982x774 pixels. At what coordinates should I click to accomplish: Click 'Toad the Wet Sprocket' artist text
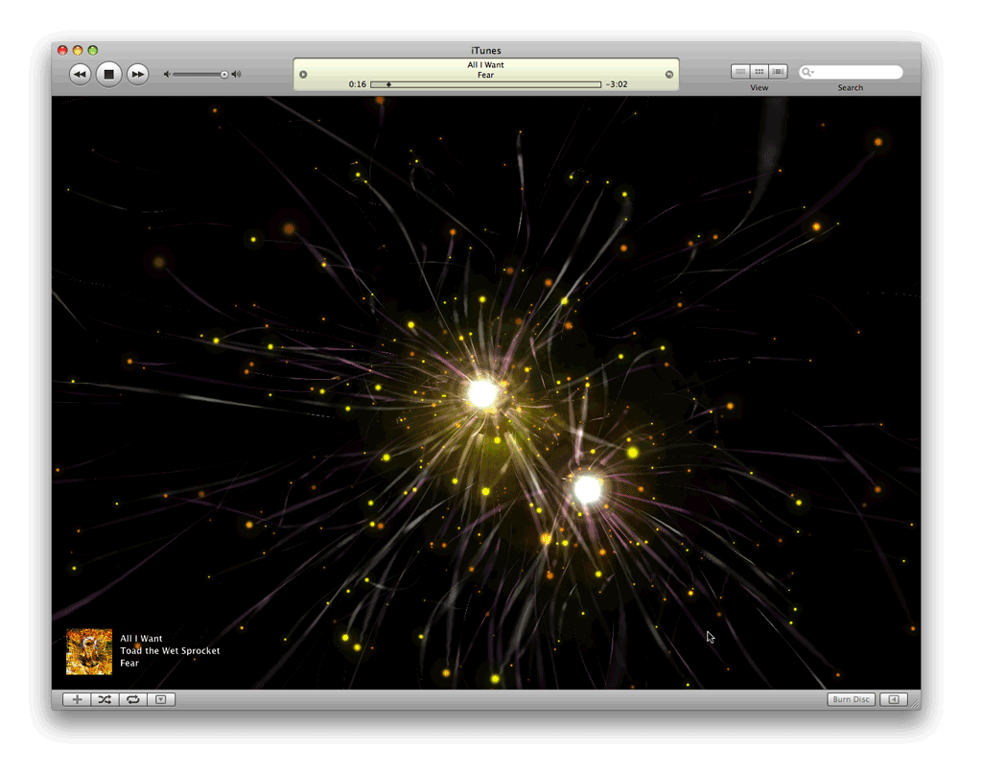(x=170, y=651)
